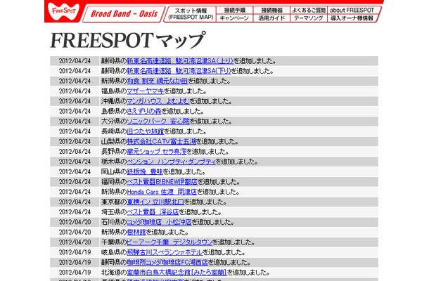Open the 東横イン 立川駅北口 link

155,202
